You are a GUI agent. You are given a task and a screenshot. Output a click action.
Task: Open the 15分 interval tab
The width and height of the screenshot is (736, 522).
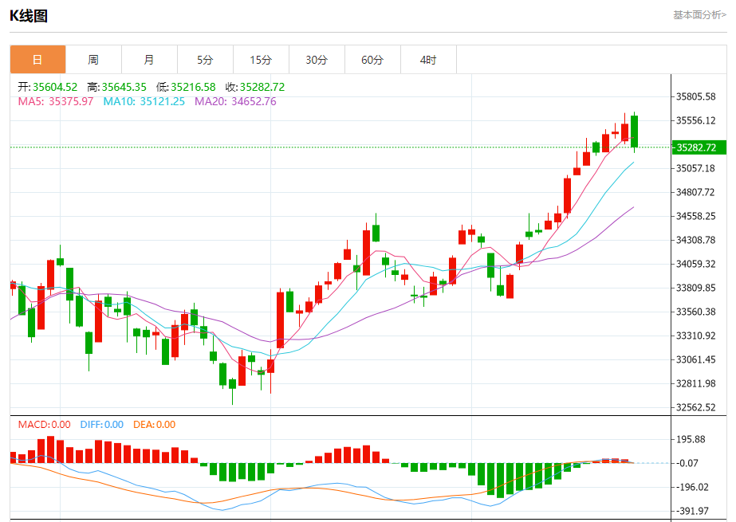[261, 60]
